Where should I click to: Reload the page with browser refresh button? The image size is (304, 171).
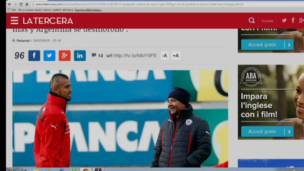21,4
